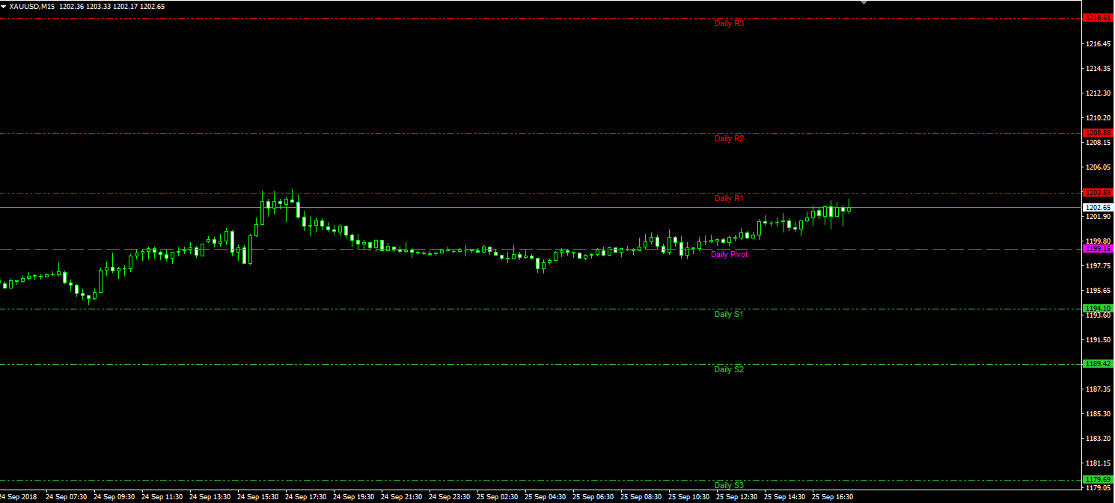Click the magenta Daily Pivot label
Image resolution: width=1115 pixels, height=503 pixels.
tap(729, 254)
